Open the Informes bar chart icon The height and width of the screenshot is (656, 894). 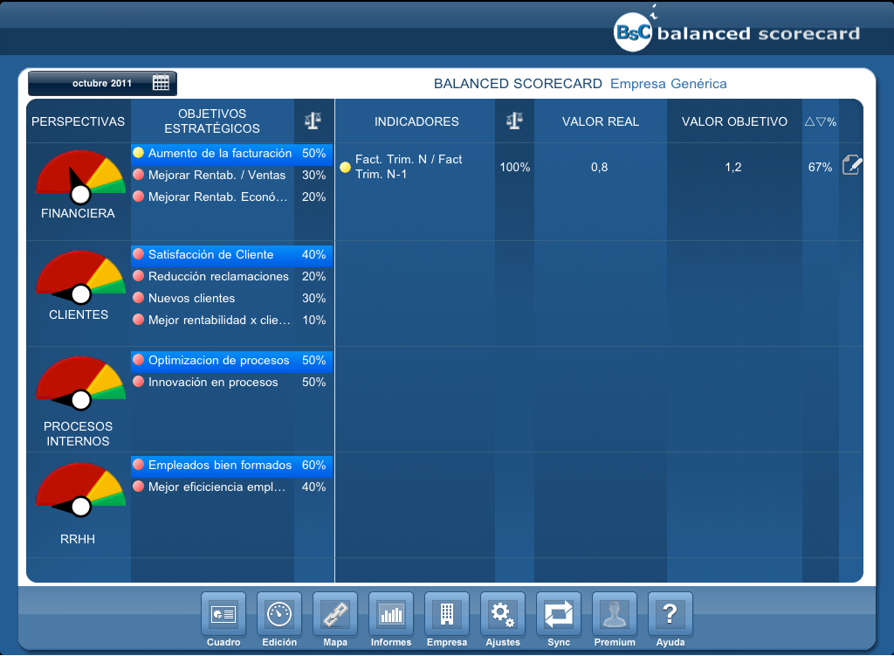[x=391, y=615]
